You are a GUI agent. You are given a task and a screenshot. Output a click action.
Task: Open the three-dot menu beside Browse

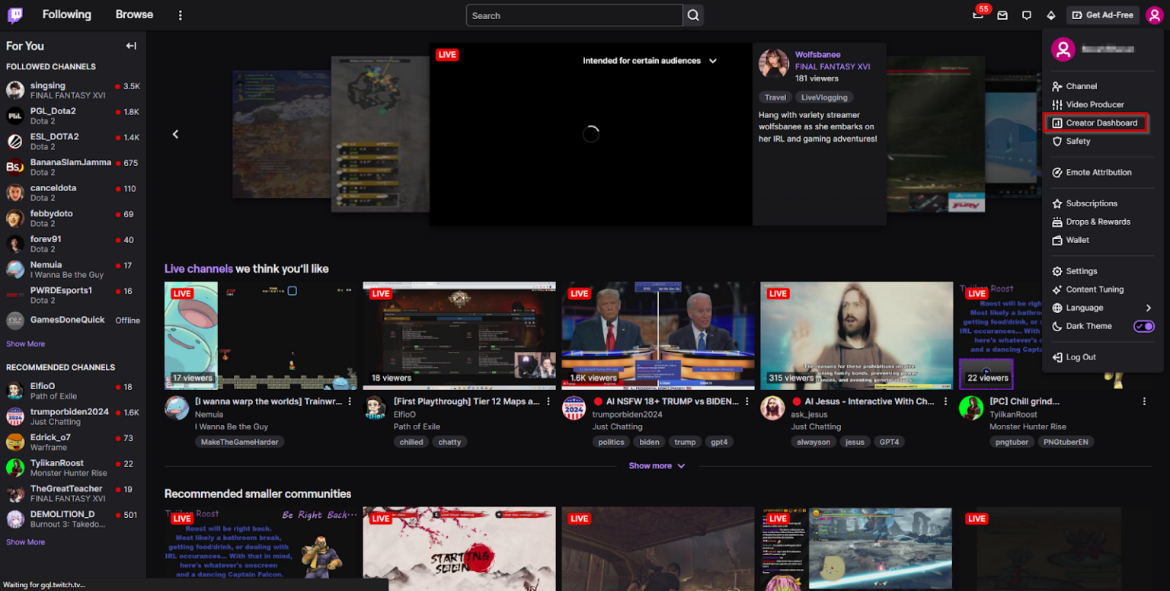(x=180, y=14)
